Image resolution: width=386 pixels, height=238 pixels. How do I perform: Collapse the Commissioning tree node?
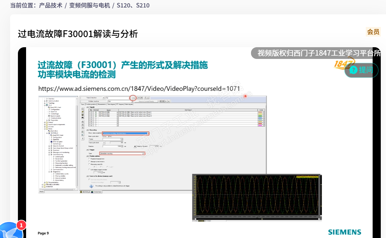(x=49, y=154)
